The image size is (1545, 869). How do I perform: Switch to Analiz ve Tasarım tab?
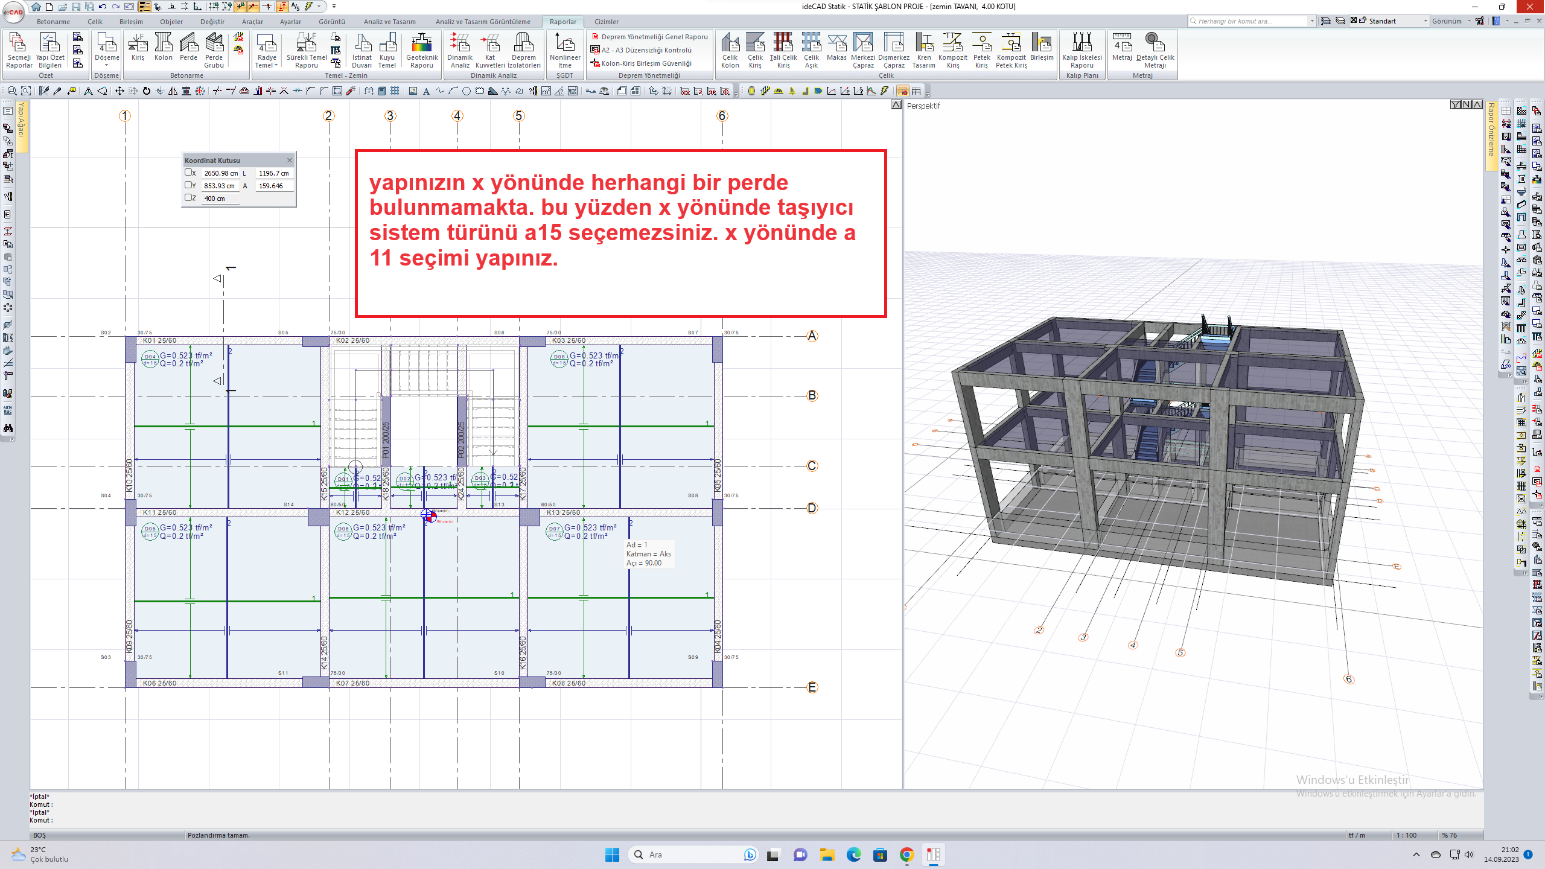coord(389,22)
